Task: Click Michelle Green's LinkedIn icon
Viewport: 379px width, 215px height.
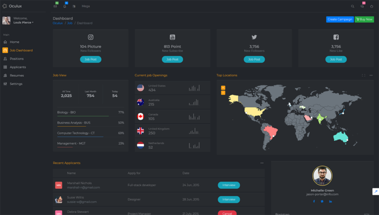Action: 330,201
